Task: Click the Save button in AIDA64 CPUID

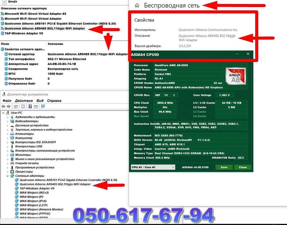Action: 224,167
